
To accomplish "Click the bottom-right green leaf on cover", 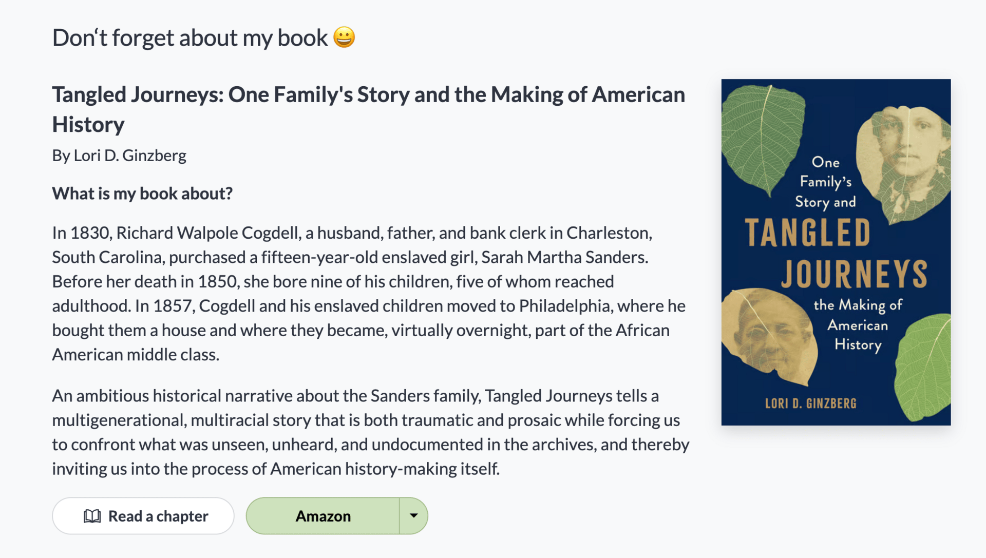I will coord(924,367).
